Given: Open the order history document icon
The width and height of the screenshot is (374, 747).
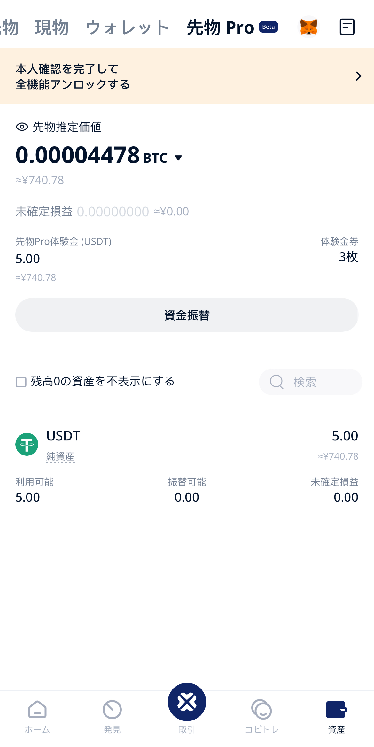Looking at the screenshot, I should coord(347,27).
